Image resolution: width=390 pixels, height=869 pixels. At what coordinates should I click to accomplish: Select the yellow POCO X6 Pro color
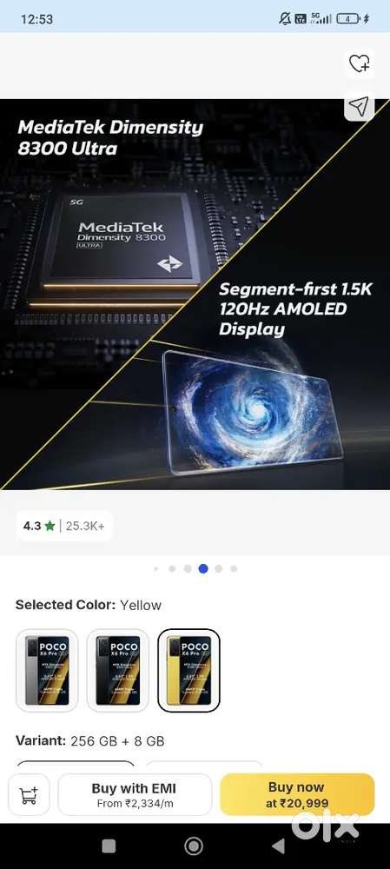[x=188, y=670]
